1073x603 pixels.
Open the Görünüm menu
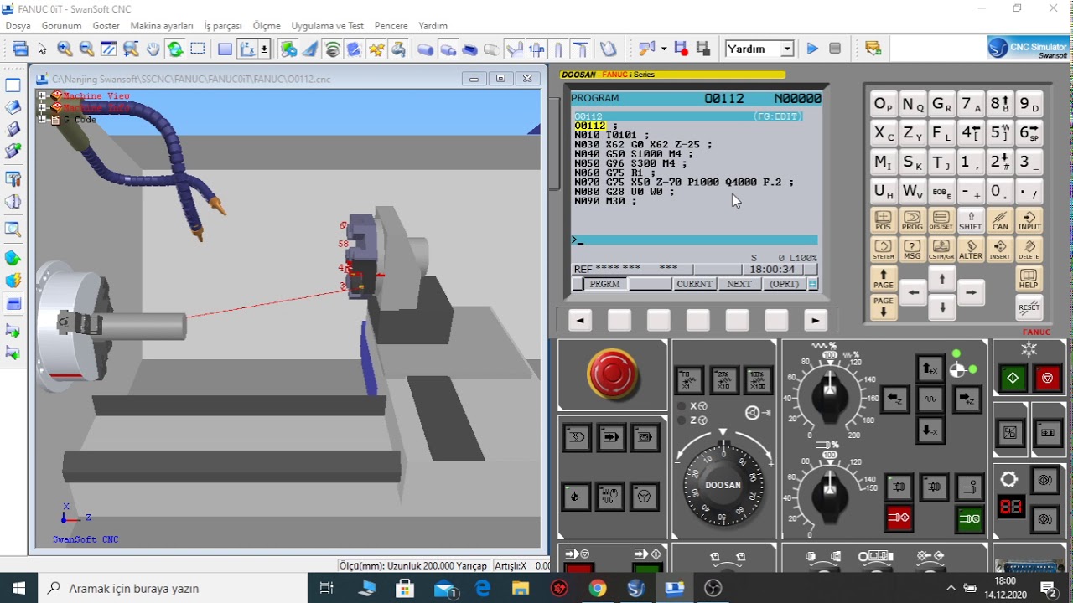tap(61, 26)
